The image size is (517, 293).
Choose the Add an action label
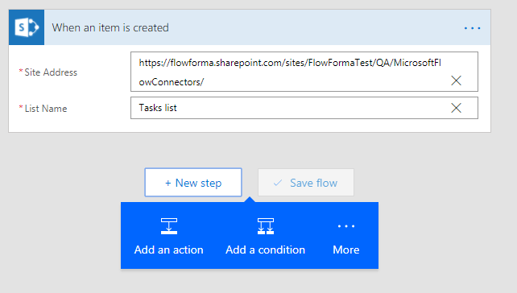point(168,250)
